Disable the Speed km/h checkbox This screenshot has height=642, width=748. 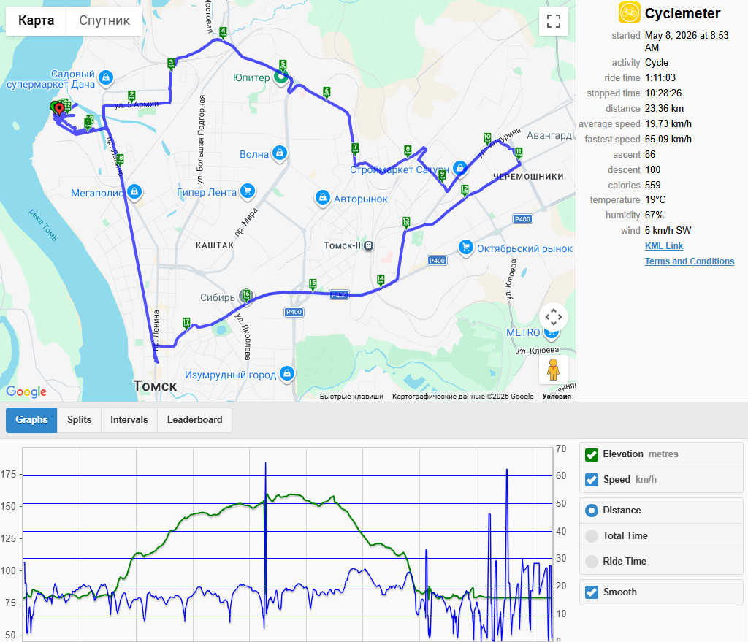(592, 480)
